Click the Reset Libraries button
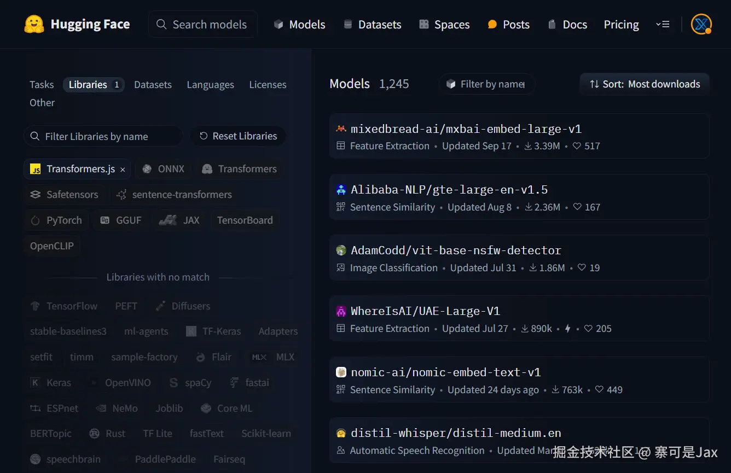 pyautogui.click(x=238, y=136)
